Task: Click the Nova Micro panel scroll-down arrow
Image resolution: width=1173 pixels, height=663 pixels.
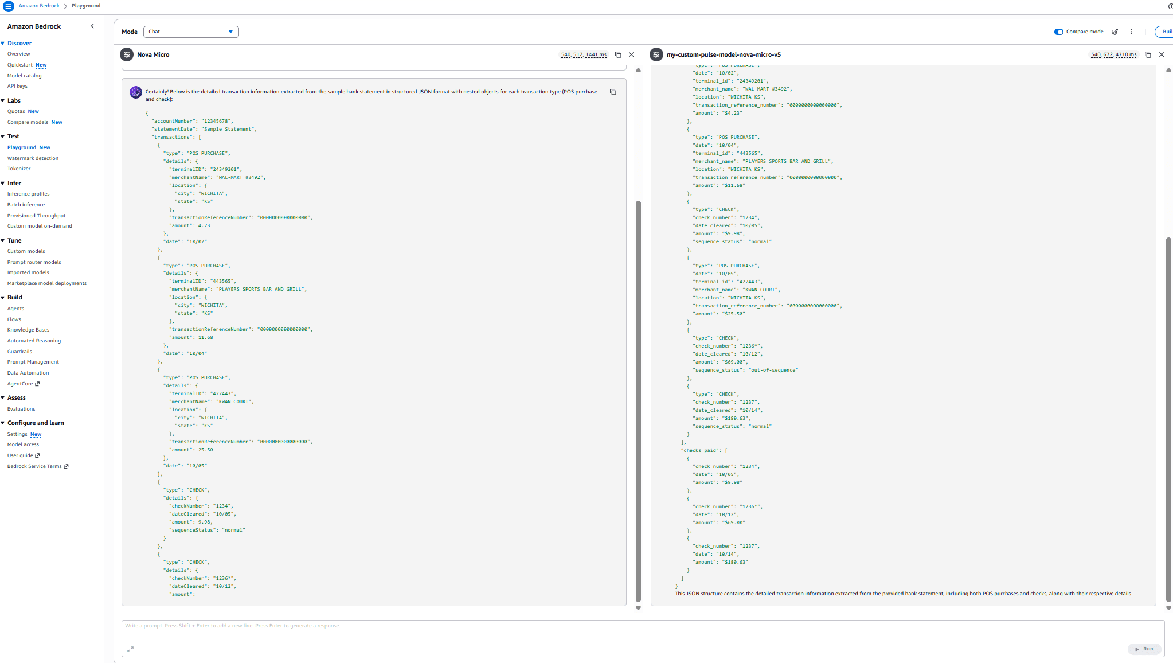Action: click(638, 609)
